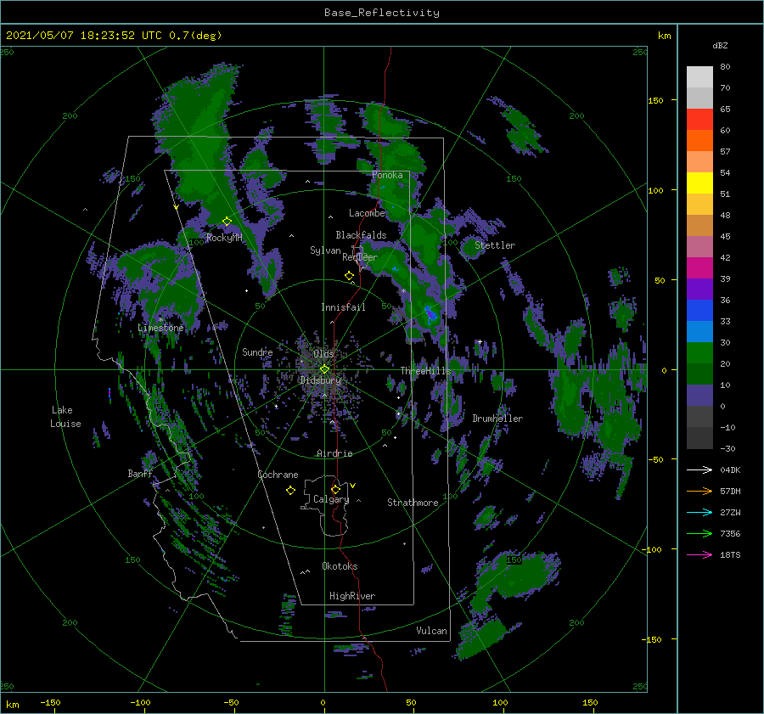
Task: Click the yellow radar-site diamond above Didsbury
Action: [324, 369]
